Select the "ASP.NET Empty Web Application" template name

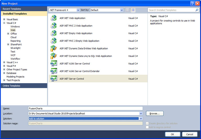76,33
